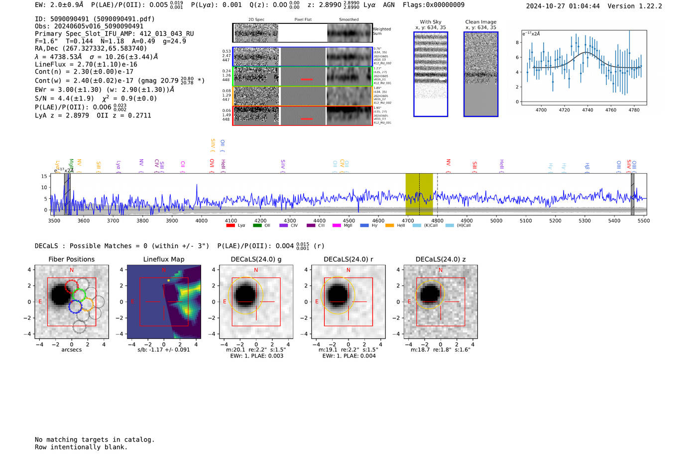Image resolution: width=697 pixels, height=474 pixels.
Task: Select the green-bordered fiber spectrum row
Action: [x=302, y=77]
